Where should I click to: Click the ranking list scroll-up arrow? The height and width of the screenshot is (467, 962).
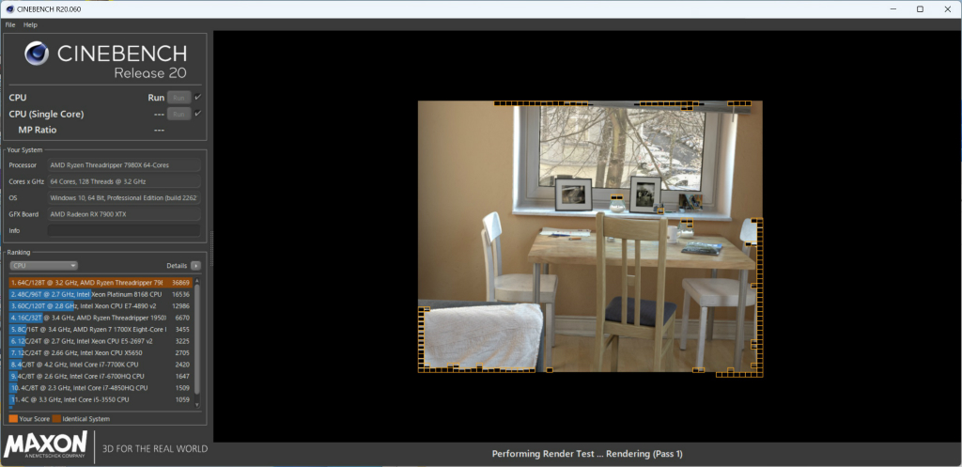tap(197, 280)
